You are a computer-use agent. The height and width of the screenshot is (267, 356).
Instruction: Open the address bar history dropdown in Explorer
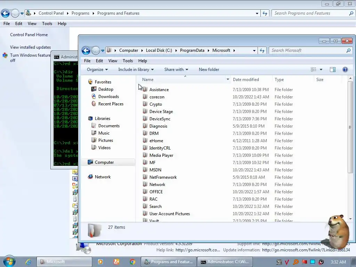[x=254, y=51]
